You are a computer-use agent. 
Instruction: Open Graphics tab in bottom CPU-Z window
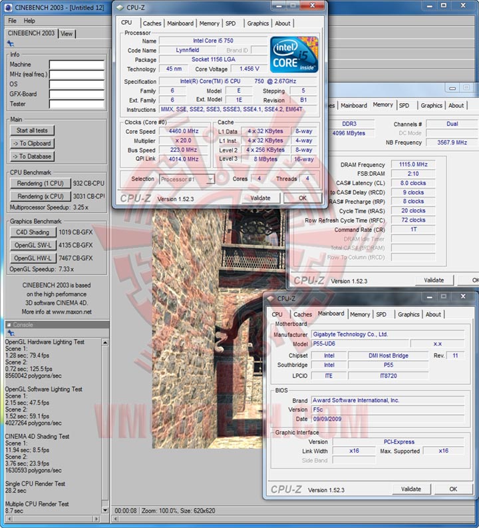[x=408, y=314]
